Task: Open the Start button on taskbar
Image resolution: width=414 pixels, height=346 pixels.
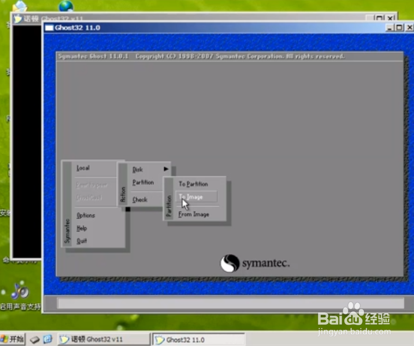Action: pyautogui.click(x=13, y=339)
